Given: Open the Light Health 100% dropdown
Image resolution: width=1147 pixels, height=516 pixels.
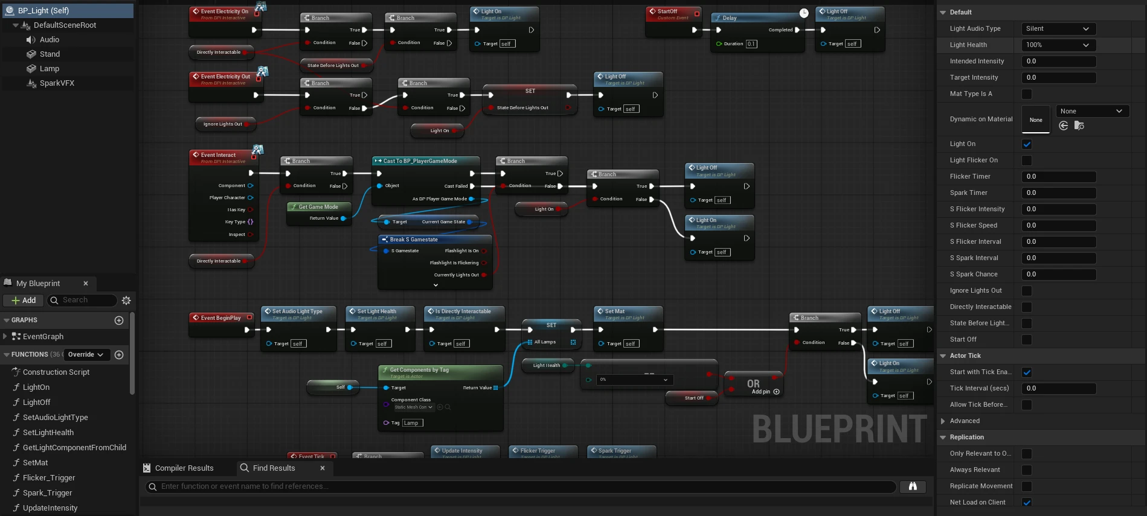Looking at the screenshot, I should click(1058, 45).
